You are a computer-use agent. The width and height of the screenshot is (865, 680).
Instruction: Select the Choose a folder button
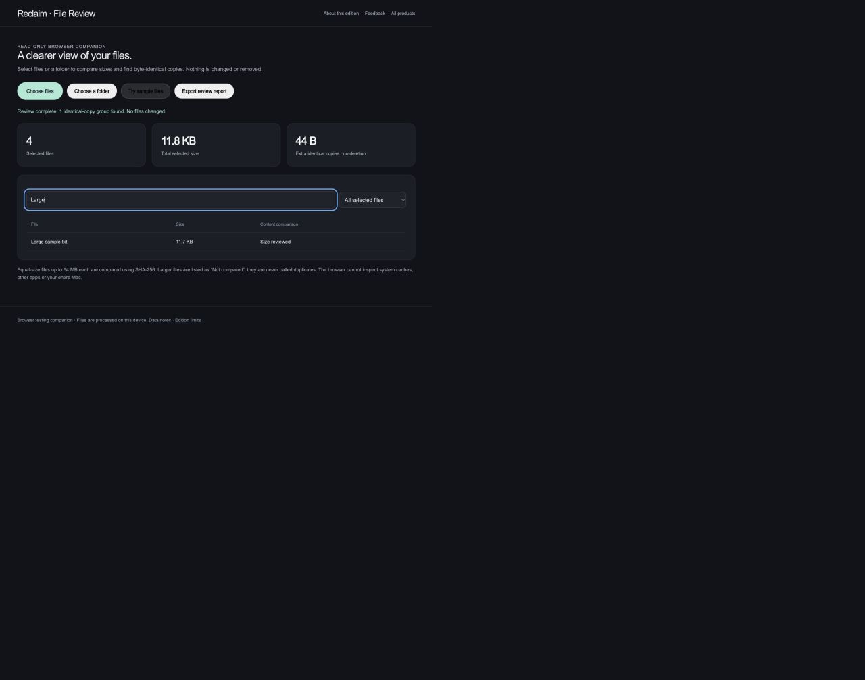pos(92,91)
